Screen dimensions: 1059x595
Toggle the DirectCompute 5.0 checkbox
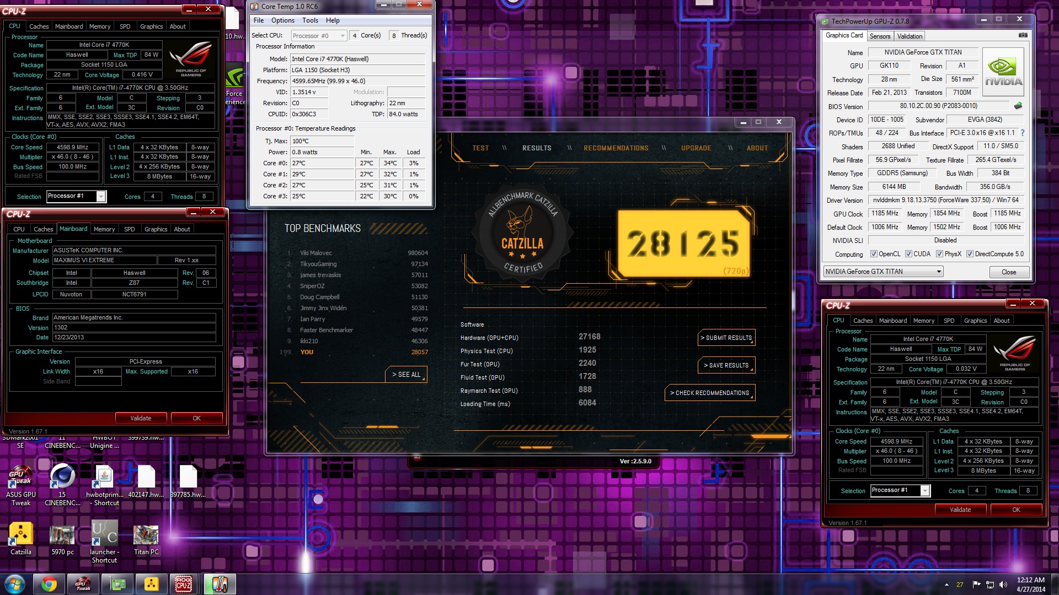point(970,254)
